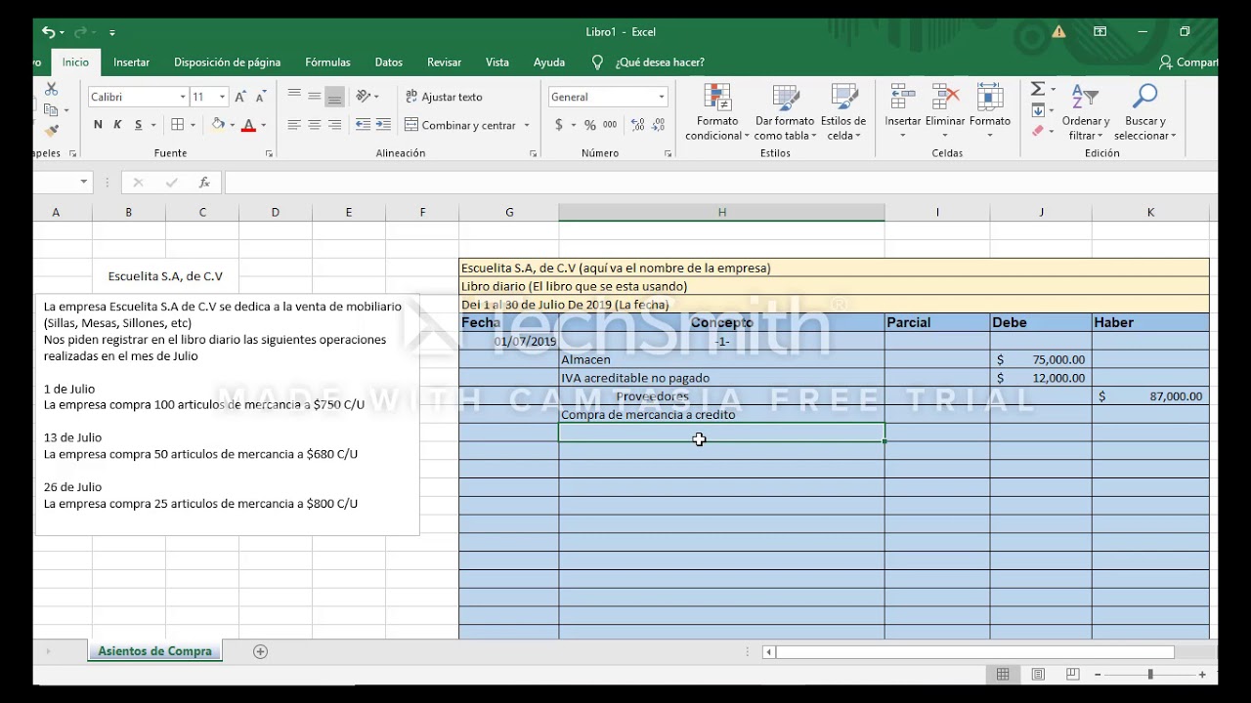Click the decrease indent icon
Screen dimensions: 1251x703
(x=363, y=125)
